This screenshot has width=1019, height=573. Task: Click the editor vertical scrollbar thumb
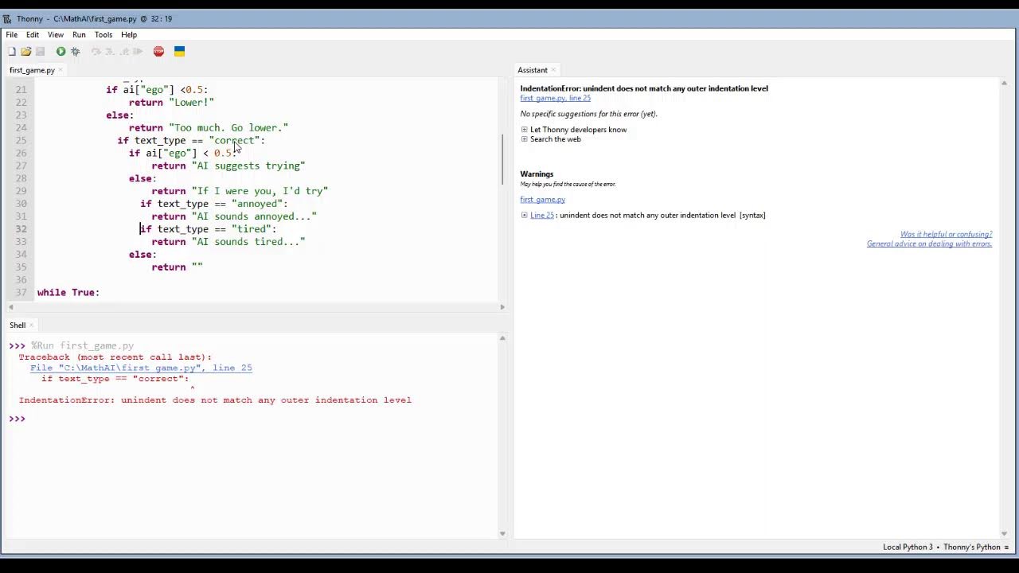pyautogui.click(x=502, y=159)
